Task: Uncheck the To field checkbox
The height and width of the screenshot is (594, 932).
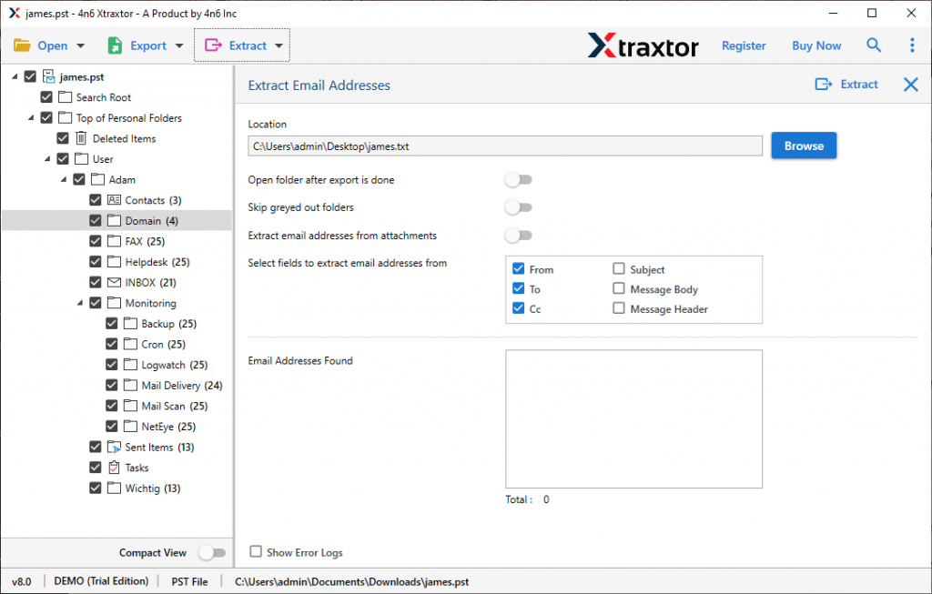Action: [x=518, y=288]
